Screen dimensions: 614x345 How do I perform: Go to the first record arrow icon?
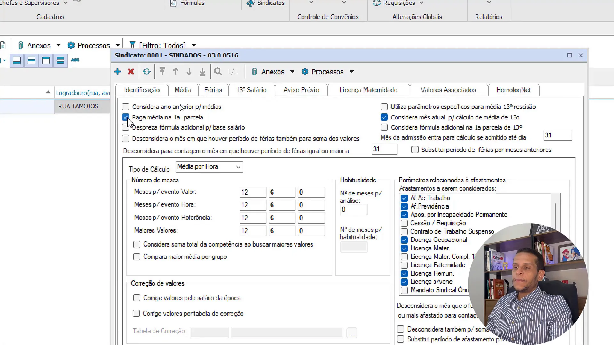pyautogui.click(x=162, y=72)
